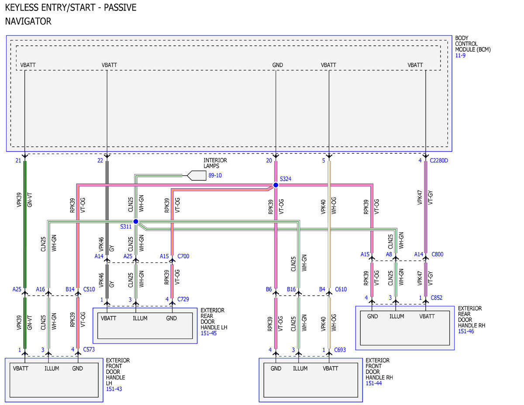Select the Exterior Rear Door Handle LH component box
Screen dimensions: 524x405
(x=145, y=325)
